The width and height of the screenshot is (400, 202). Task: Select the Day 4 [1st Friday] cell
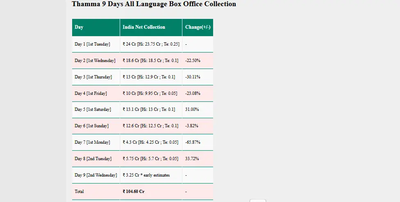[91, 93]
